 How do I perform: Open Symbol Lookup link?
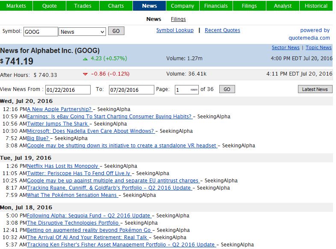click(175, 30)
